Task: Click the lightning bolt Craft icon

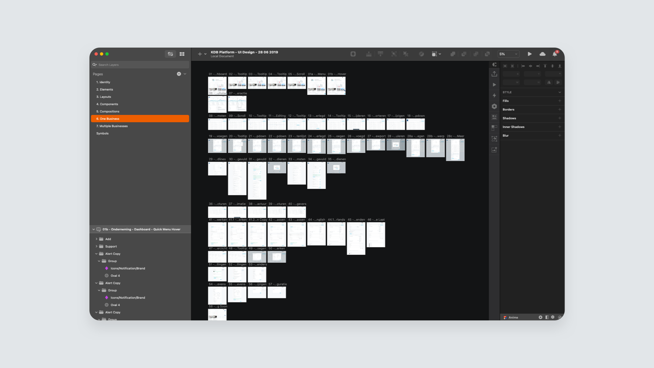Action: pyautogui.click(x=494, y=96)
